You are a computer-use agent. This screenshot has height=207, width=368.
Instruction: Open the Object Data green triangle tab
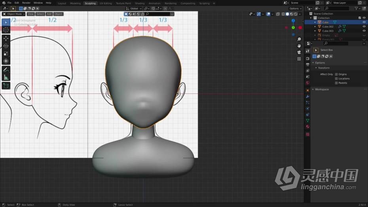(307, 121)
